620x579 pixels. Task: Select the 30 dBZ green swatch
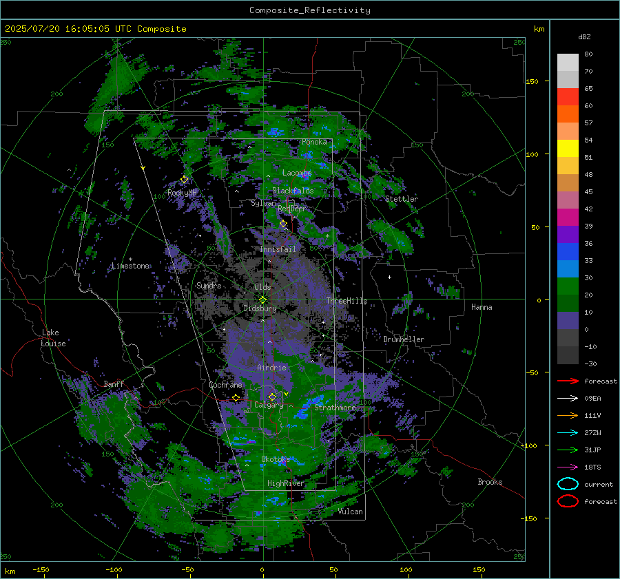click(568, 286)
